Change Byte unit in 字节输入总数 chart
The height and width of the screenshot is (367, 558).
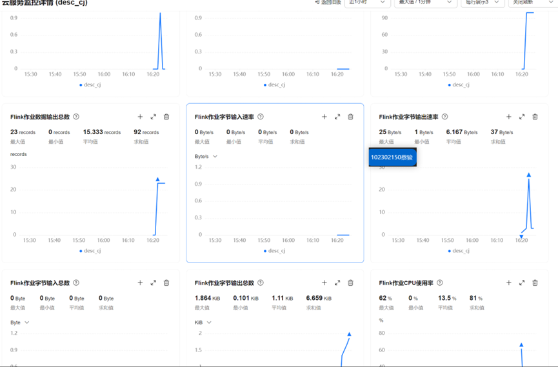[19, 322]
